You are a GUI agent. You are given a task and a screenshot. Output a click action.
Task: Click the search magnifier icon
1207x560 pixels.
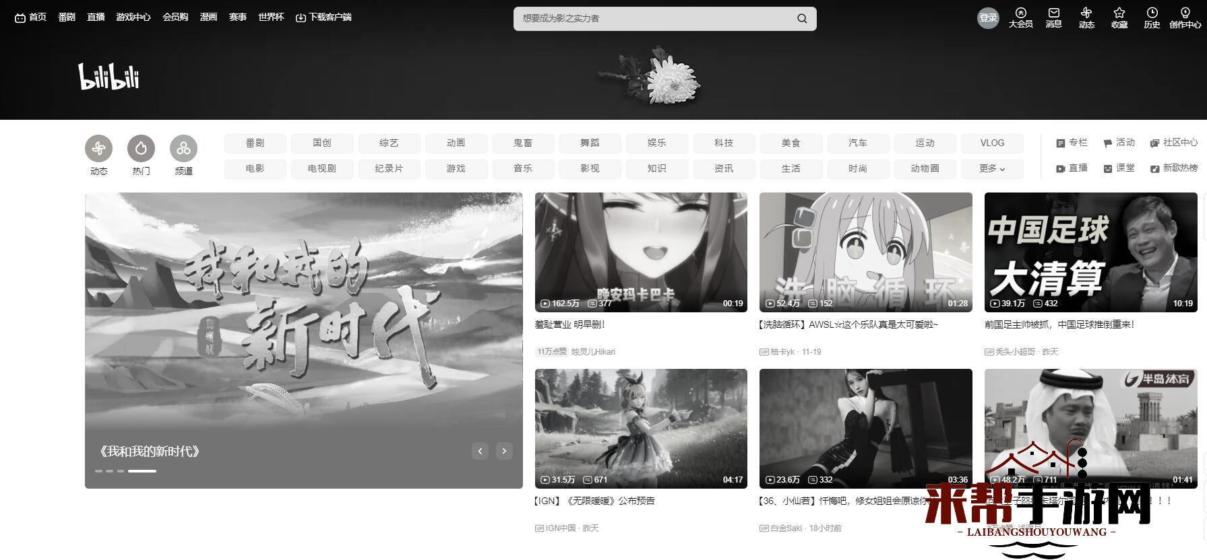[x=802, y=19]
